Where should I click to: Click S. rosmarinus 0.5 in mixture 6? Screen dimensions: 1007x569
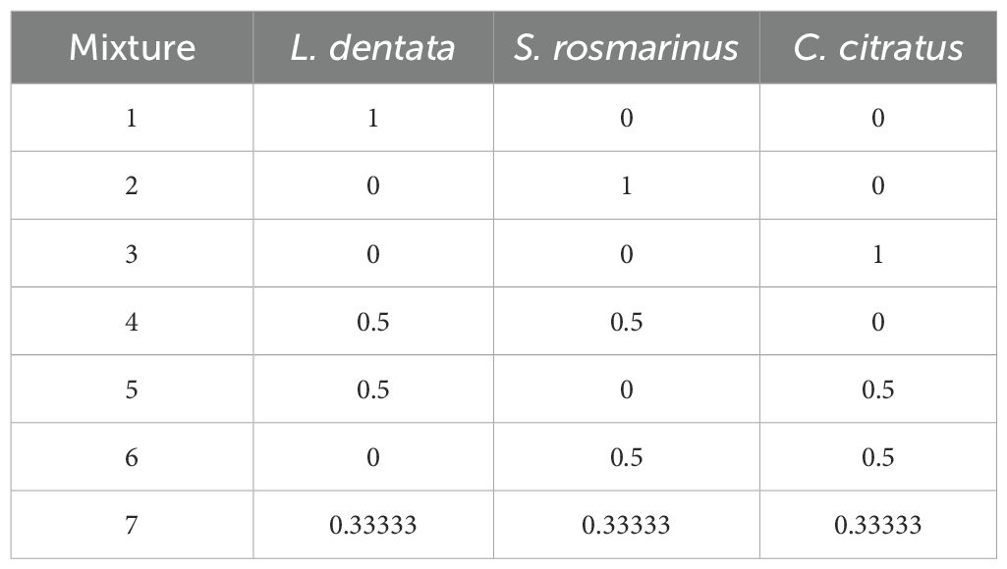tap(626, 457)
